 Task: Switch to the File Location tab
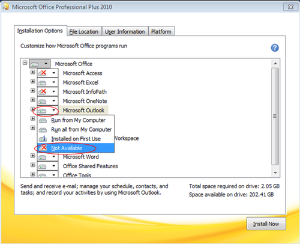point(84,31)
